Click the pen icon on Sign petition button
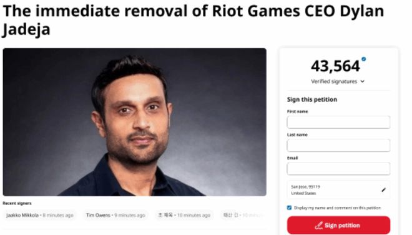This screenshot has height=235, width=412. 319,226
